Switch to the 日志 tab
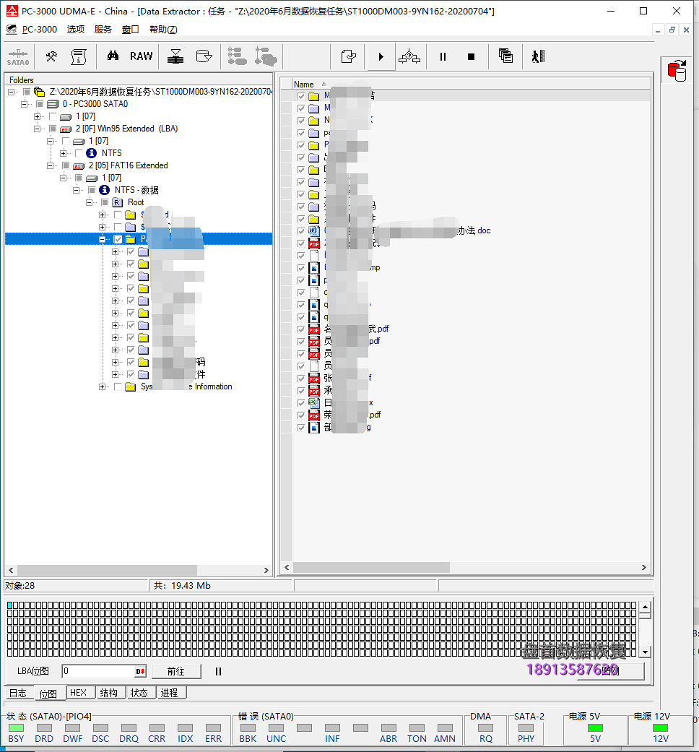This screenshot has height=752, width=699. coord(18,693)
